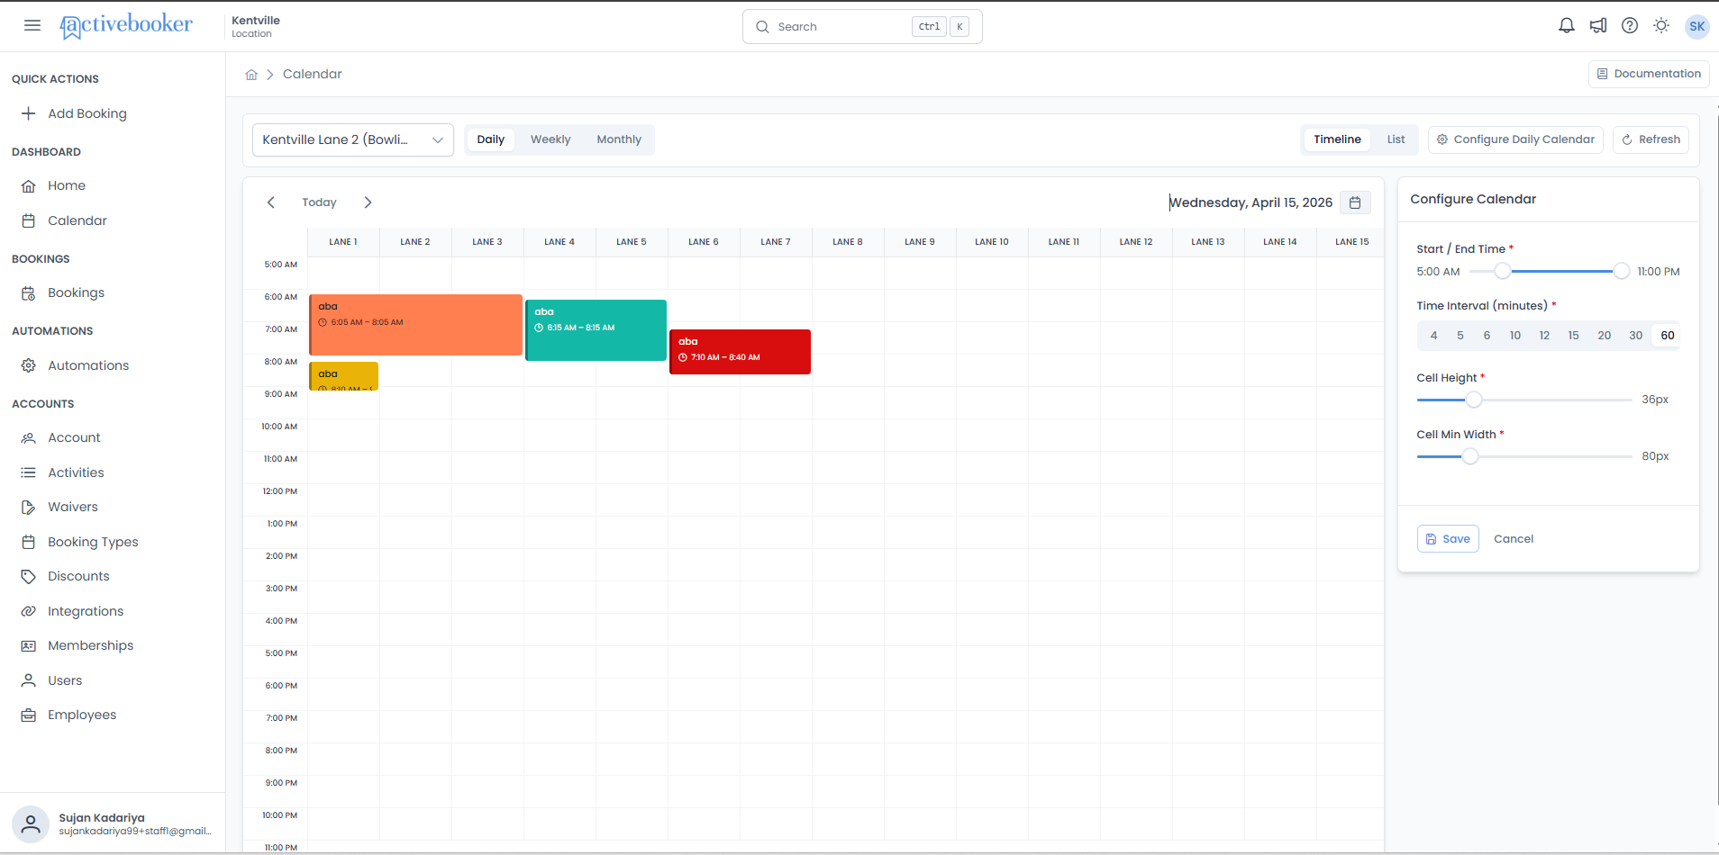Select 20 minute time interval
This screenshot has height=855, width=1719.
click(x=1605, y=336)
